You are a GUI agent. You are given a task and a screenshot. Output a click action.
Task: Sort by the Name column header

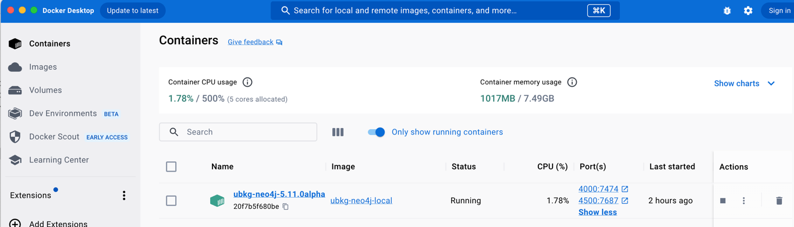222,167
